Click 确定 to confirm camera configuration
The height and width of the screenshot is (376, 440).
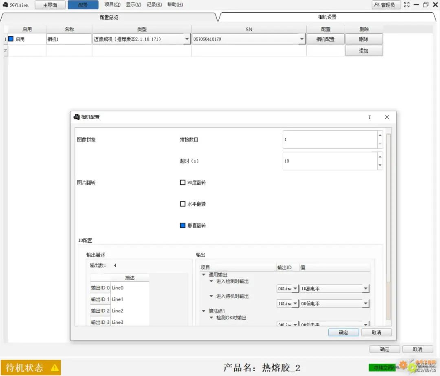click(x=343, y=332)
